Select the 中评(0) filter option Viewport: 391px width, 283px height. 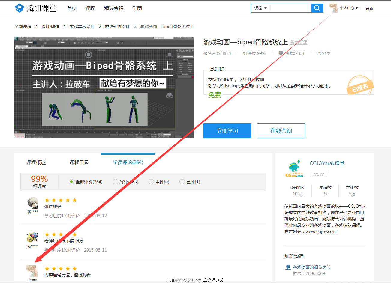[151, 182]
